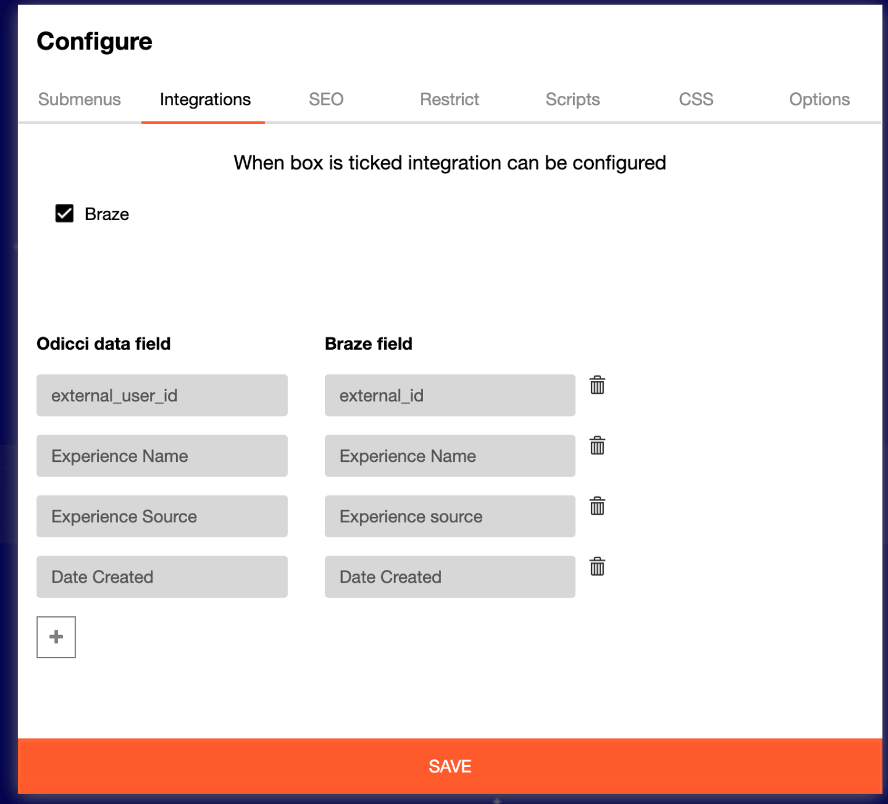Select the Date Created Odicci data field
The image size is (888, 804).
tap(162, 577)
